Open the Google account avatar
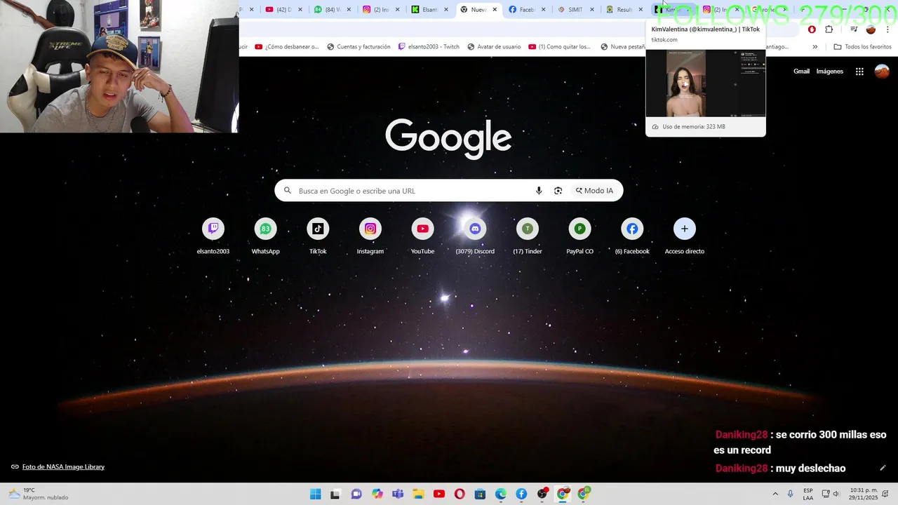Screen dimensions: 898x505 tap(882, 72)
